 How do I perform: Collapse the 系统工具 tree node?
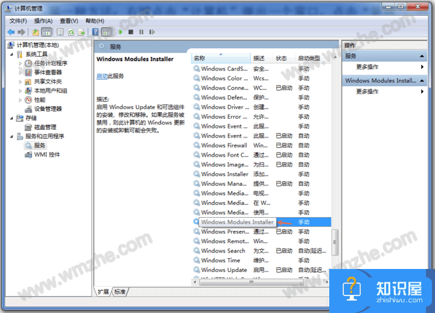click(11, 54)
